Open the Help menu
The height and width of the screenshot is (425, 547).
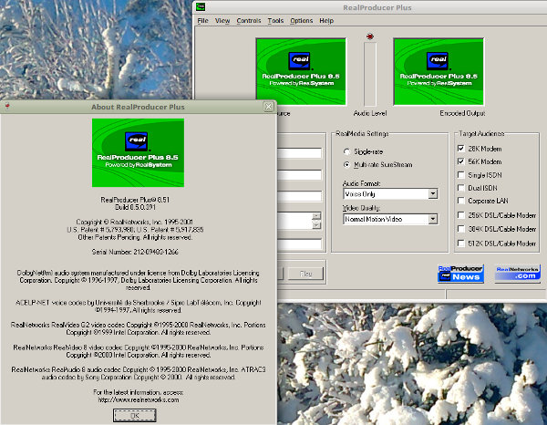[326, 21]
